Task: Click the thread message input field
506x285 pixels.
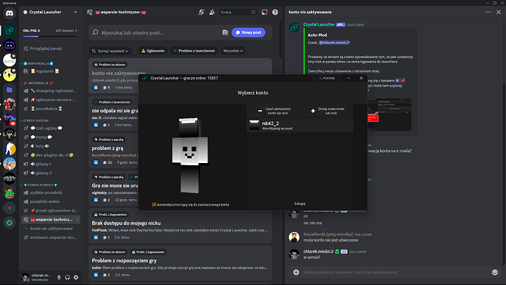Action: (395, 273)
